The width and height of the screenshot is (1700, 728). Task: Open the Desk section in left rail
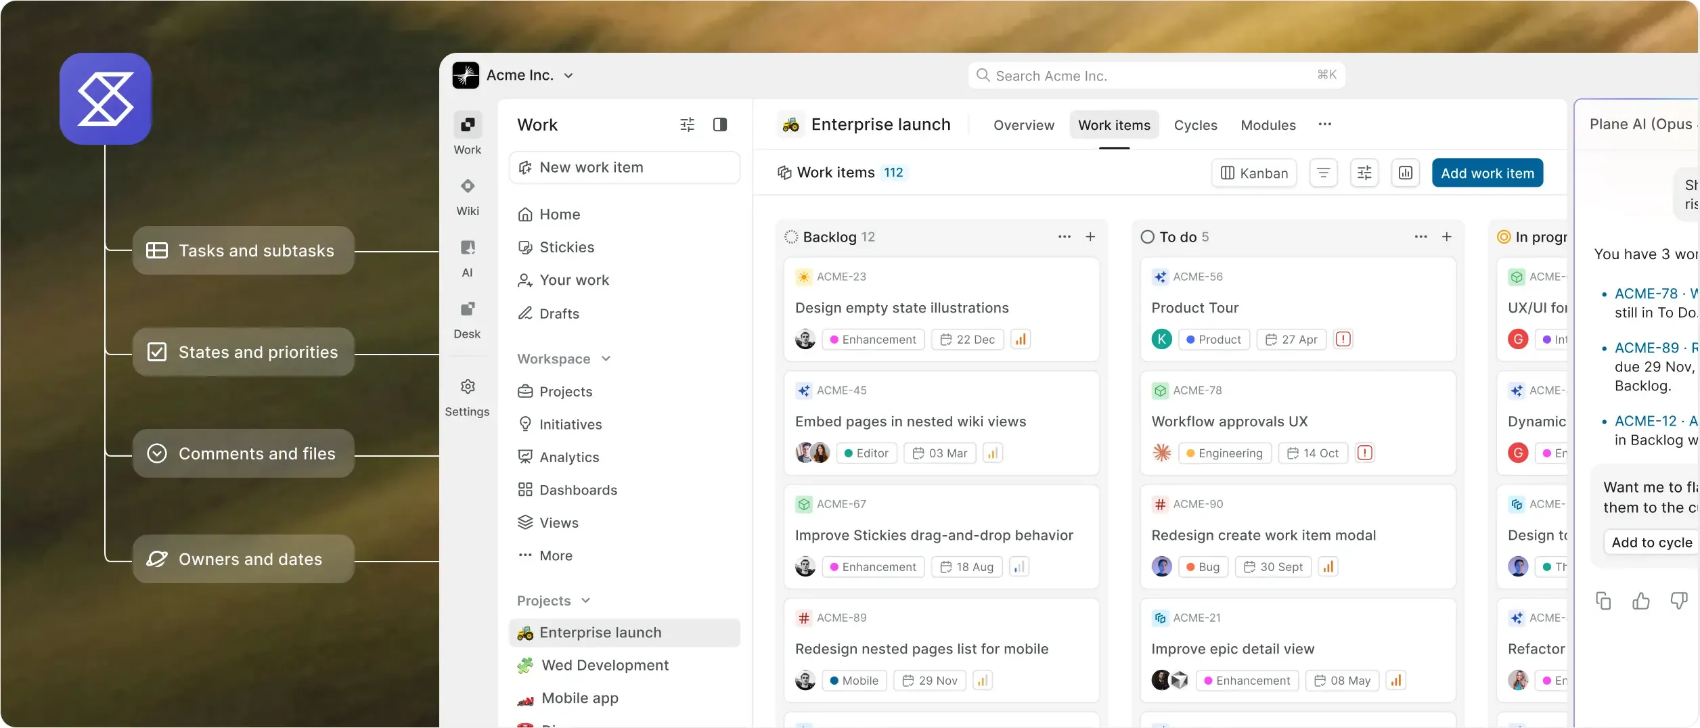pos(467,319)
